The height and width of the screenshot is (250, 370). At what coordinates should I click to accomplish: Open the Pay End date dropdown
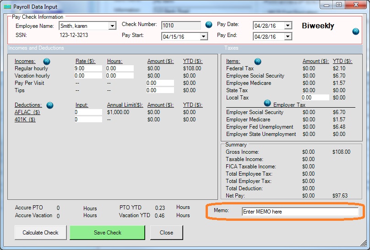tap(288, 36)
